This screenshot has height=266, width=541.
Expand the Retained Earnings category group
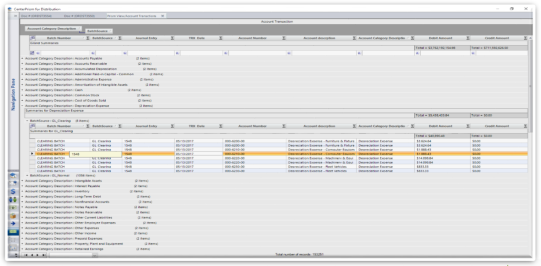coord(22,248)
